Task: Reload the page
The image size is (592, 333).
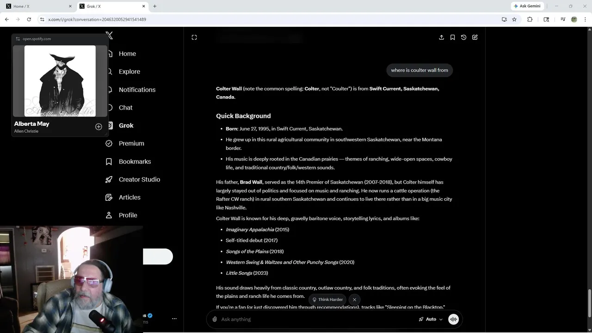Action: [29, 19]
